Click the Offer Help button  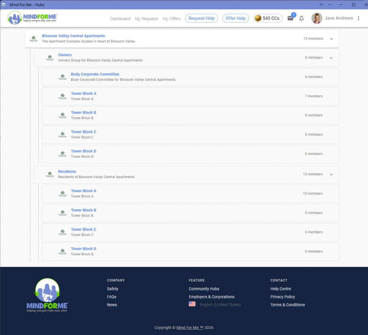click(x=235, y=18)
